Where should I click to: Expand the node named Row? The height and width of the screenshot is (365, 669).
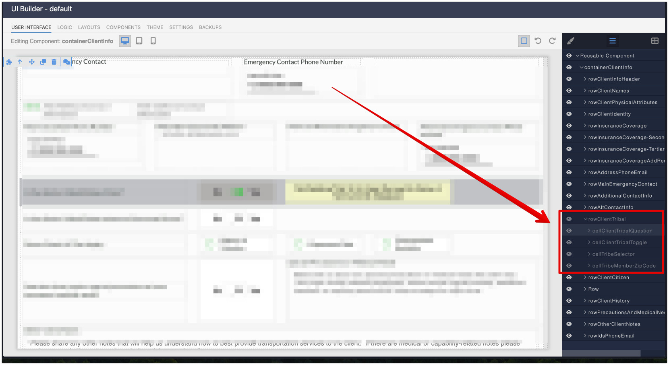tap(585, 289)
